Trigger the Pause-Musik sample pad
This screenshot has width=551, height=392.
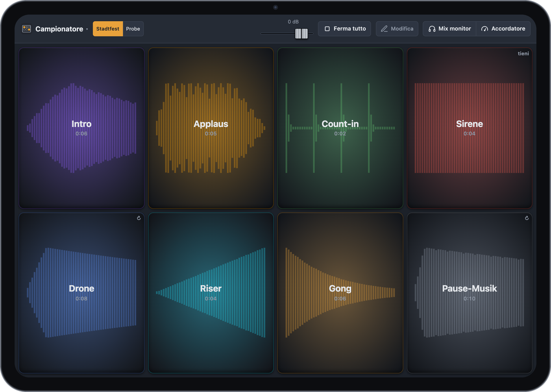click(x=470, y=293)
